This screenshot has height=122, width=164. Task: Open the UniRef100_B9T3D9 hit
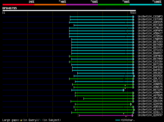(150, 25)
